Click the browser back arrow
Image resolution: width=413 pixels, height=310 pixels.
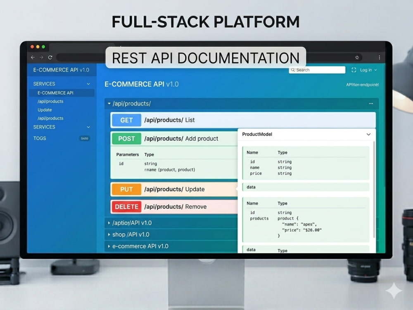point(33,57)
